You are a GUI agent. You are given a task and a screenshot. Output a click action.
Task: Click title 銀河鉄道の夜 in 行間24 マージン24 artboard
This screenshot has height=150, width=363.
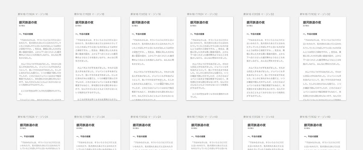(29, 125)
